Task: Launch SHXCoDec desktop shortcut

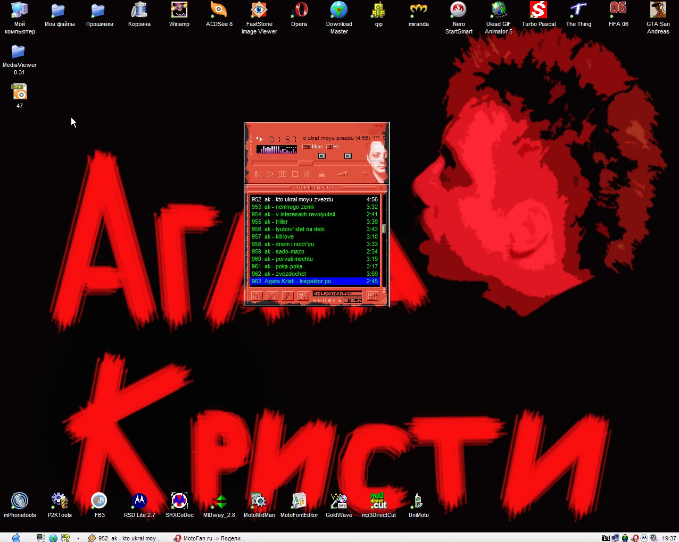Action: click(x=179, y=505)
